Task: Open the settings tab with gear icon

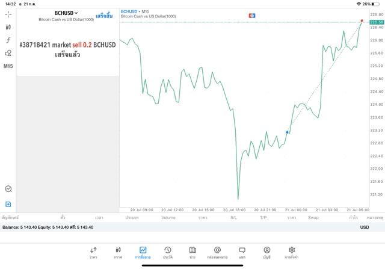Action: pos(292,253)
